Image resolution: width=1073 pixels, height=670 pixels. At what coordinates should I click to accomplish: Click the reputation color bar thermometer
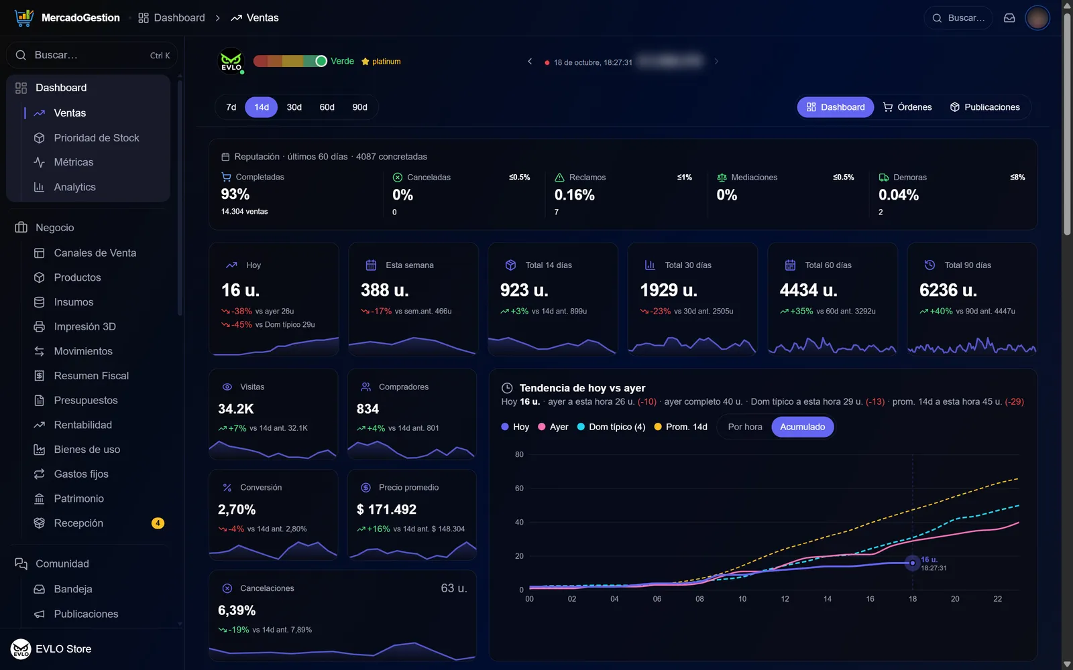pos(290,61)
